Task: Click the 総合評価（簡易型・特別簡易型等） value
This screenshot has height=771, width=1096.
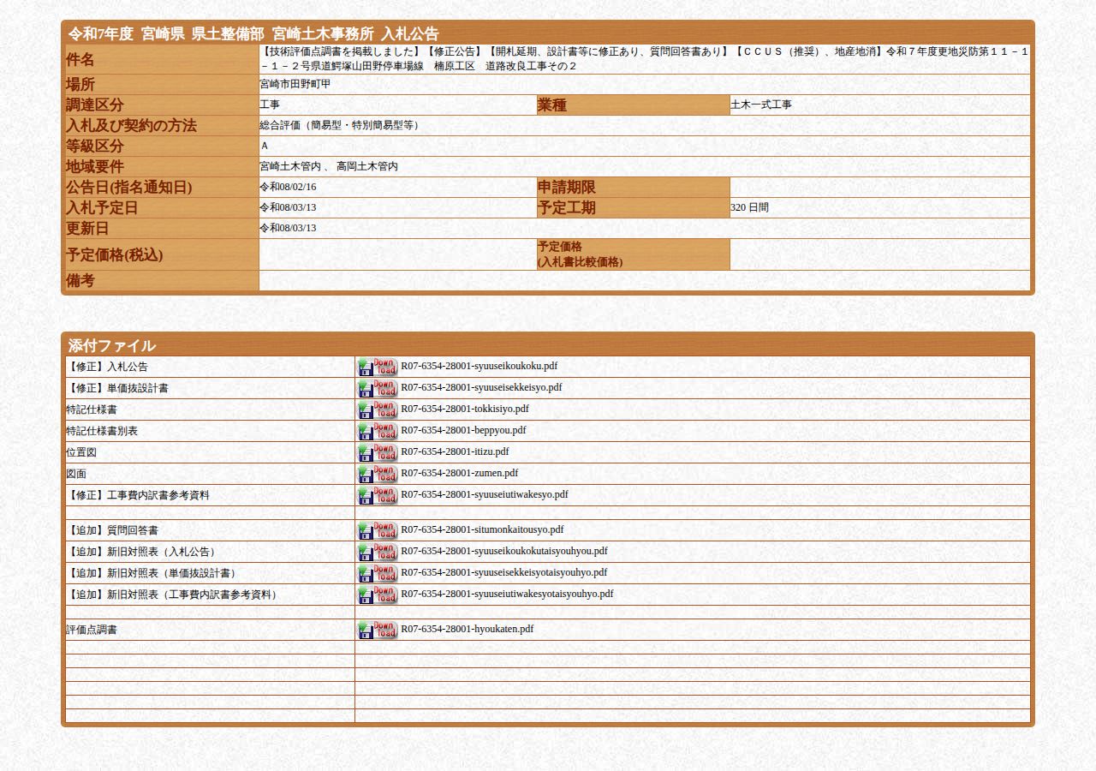Action: click(342, 125)
